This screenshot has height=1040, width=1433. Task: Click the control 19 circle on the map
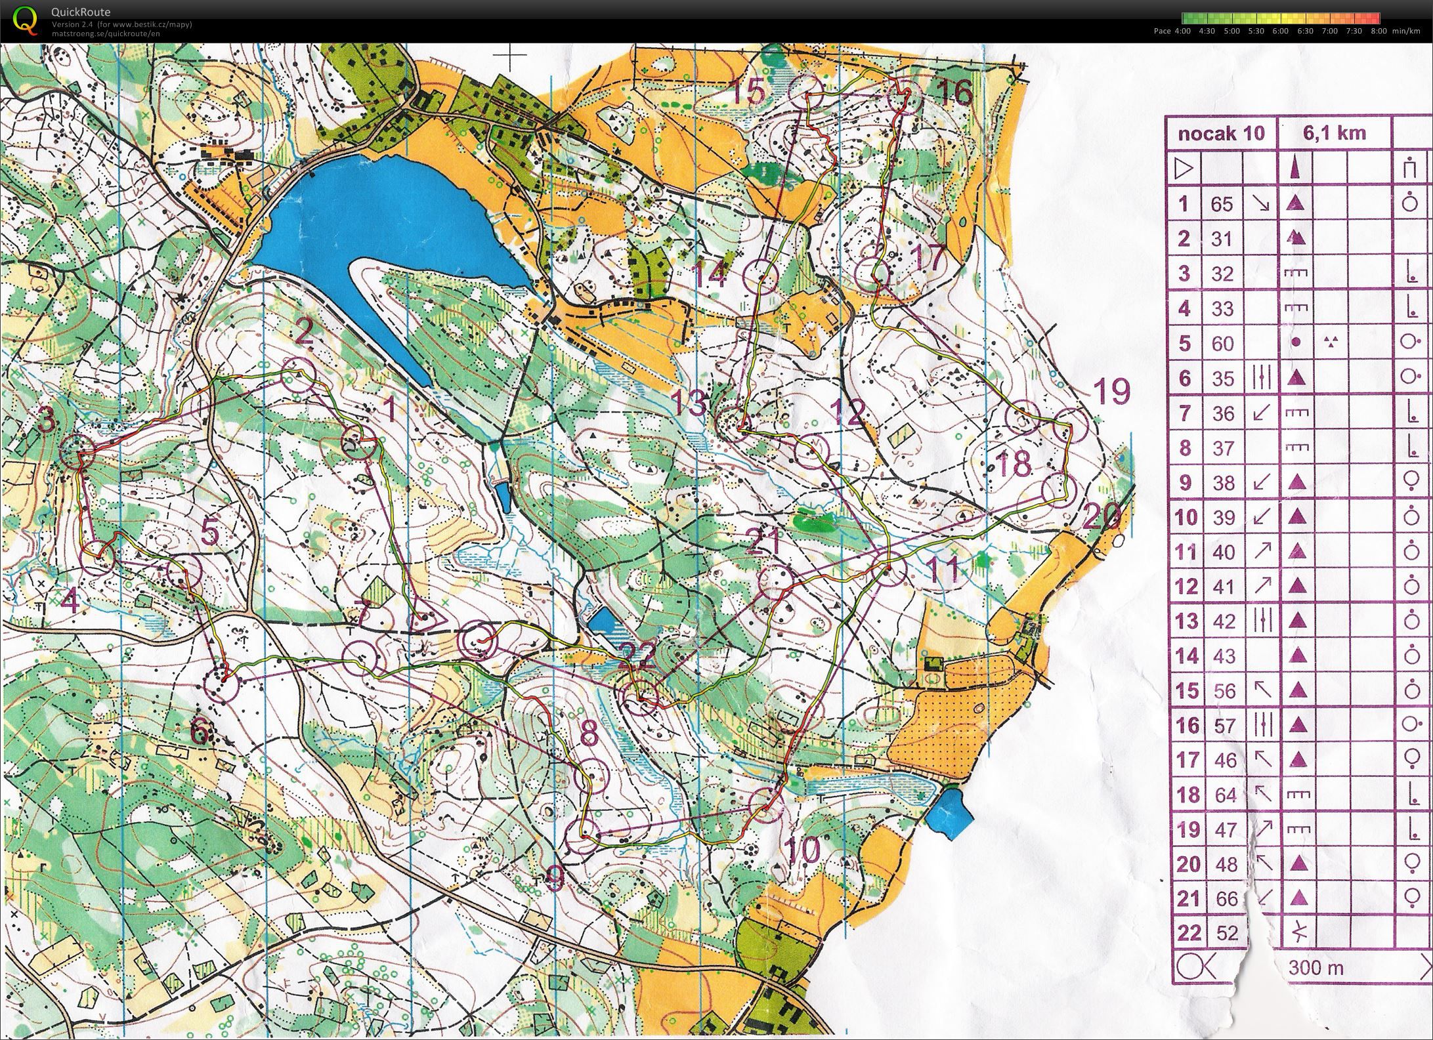1071,425
